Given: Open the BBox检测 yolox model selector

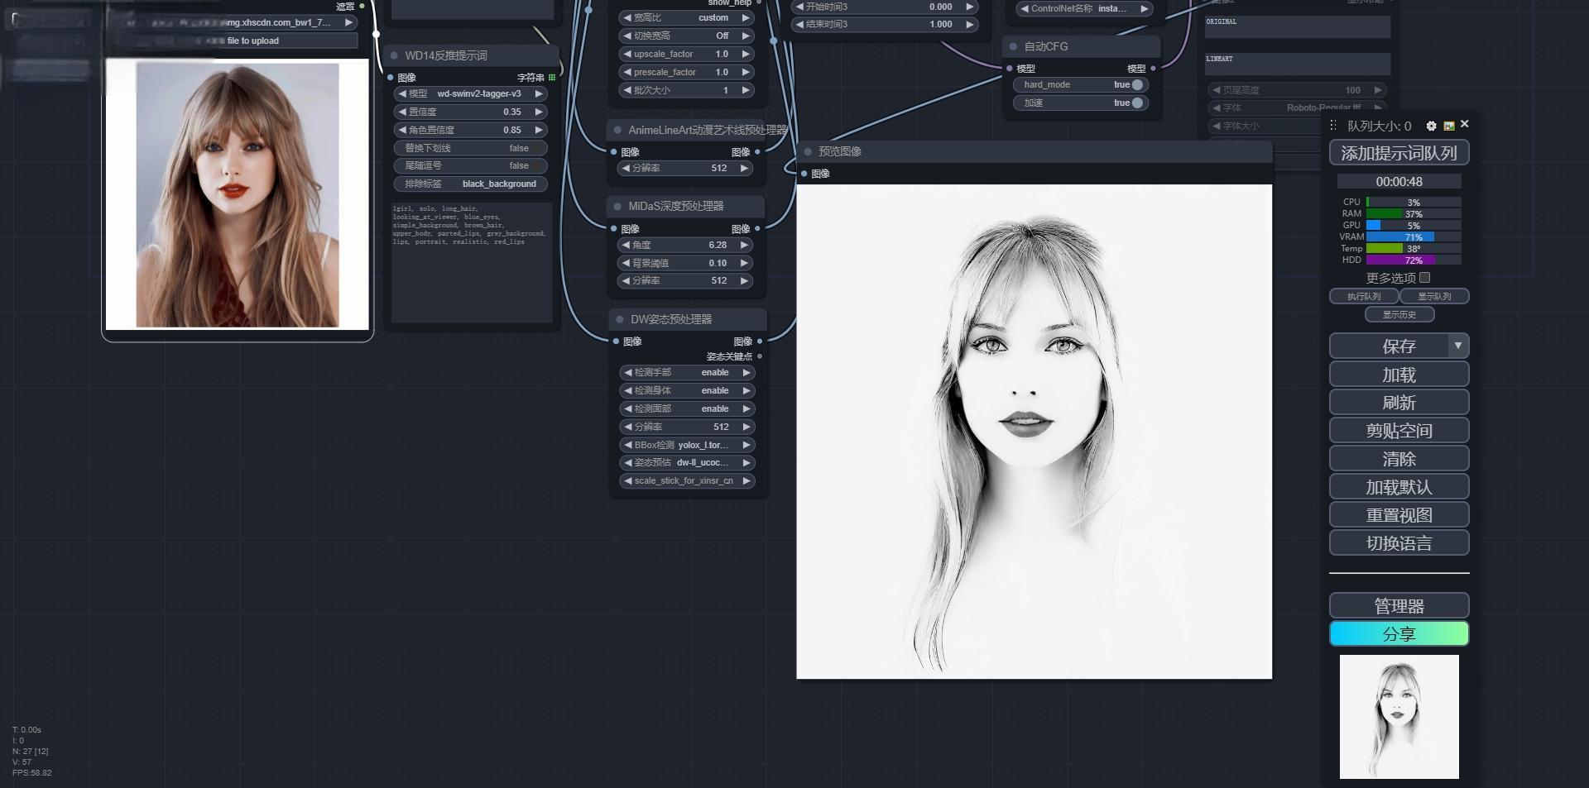Looking at the screenshot, I should pos(687,445).
